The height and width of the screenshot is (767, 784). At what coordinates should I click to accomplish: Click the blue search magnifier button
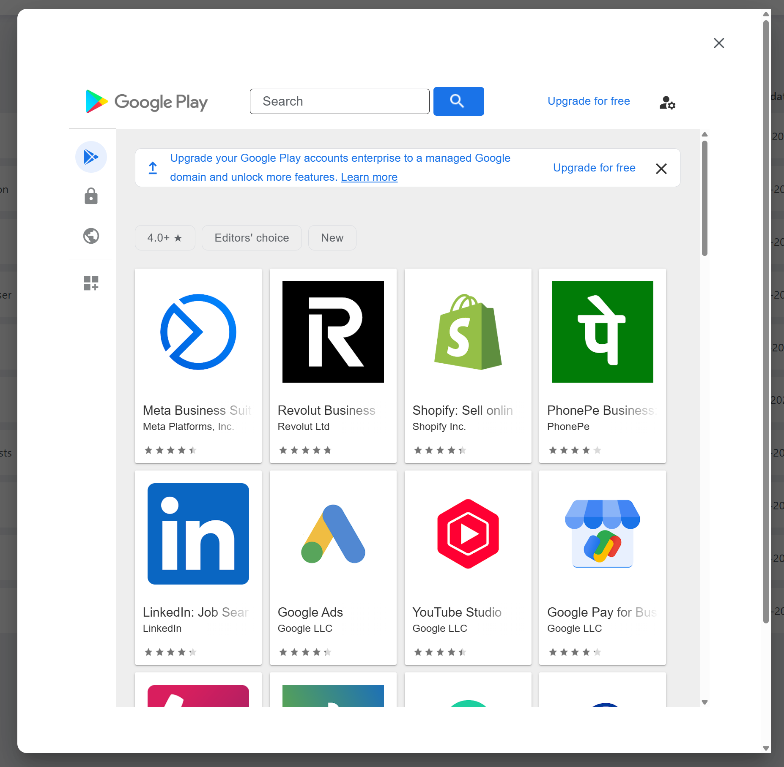[x=458, y=101]
